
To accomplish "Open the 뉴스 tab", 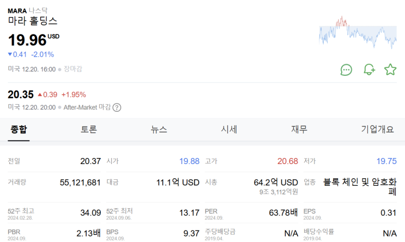I will 159,130.
